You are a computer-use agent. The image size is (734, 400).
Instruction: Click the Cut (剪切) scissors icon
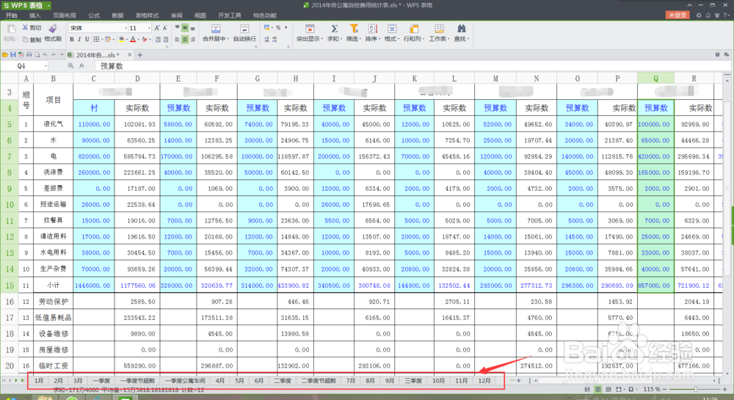25,27
